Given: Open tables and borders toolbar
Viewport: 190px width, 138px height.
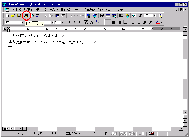Looking at the screenshot, I should pos(102,16).
